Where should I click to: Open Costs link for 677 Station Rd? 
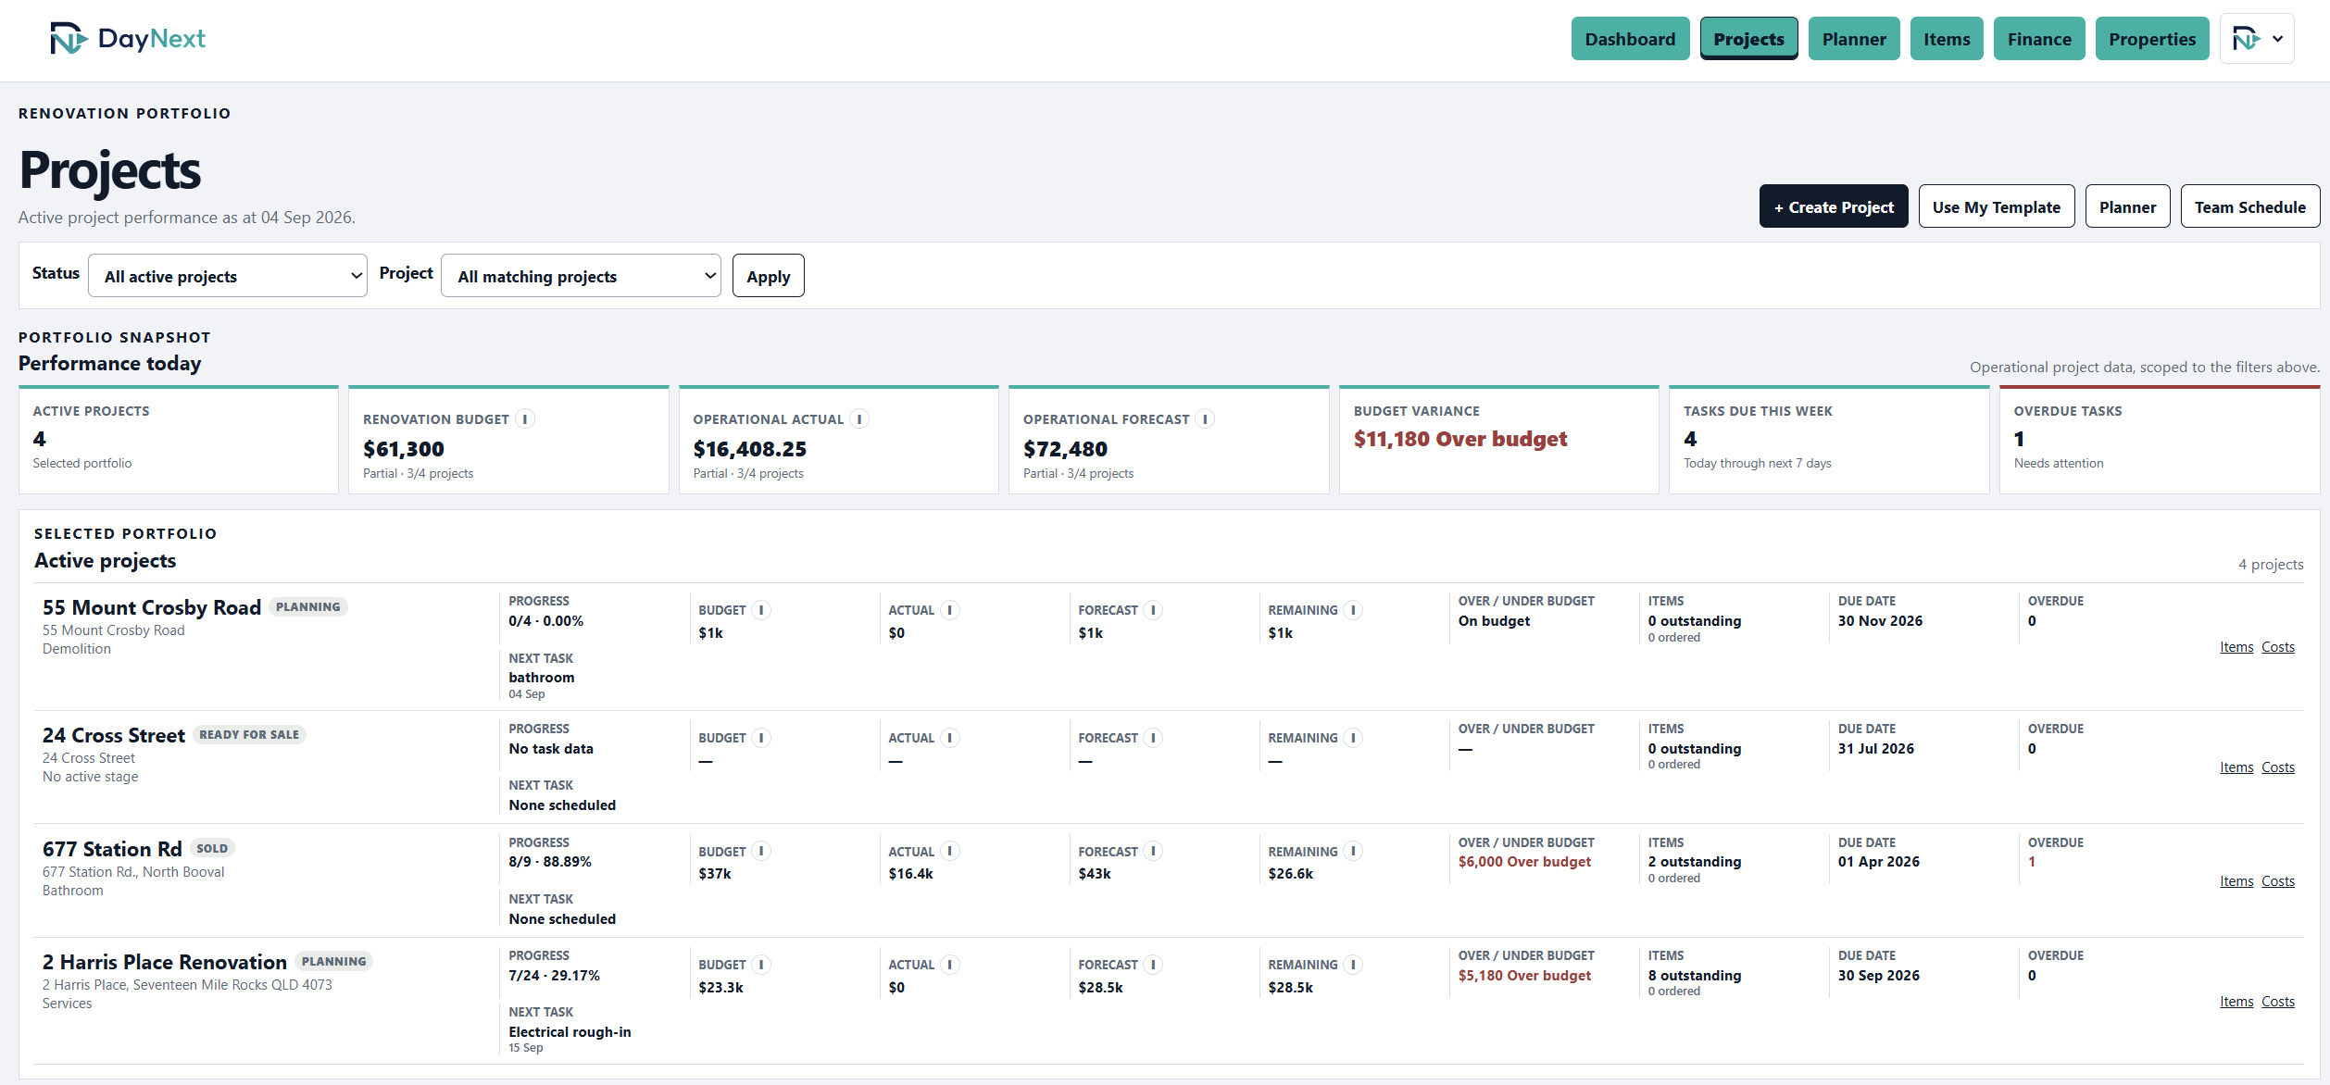tap(2278, 881)
